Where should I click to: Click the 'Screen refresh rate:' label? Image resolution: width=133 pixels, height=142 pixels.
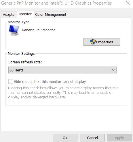click(x=25, y=62)
